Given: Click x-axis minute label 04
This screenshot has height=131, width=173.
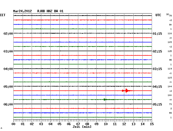Looking at the screenshot, I should (50, 124).
